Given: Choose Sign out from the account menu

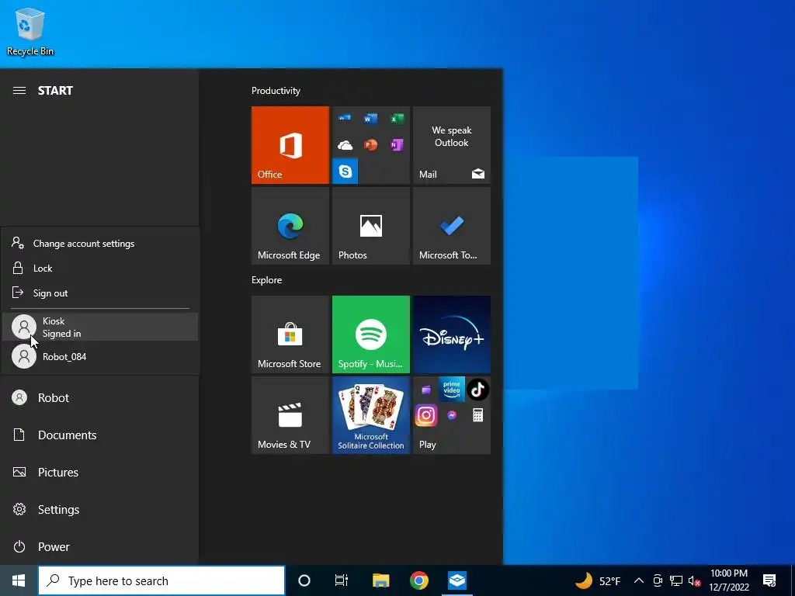Looking at the screenshot, I should tap(100, 293).
